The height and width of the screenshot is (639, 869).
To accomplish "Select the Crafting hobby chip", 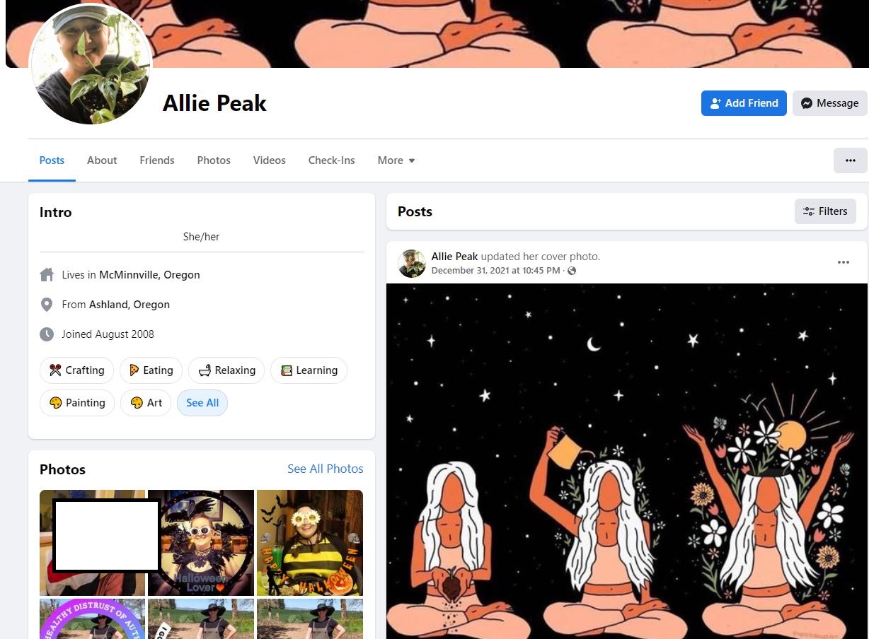I will [x=76, y=370].
